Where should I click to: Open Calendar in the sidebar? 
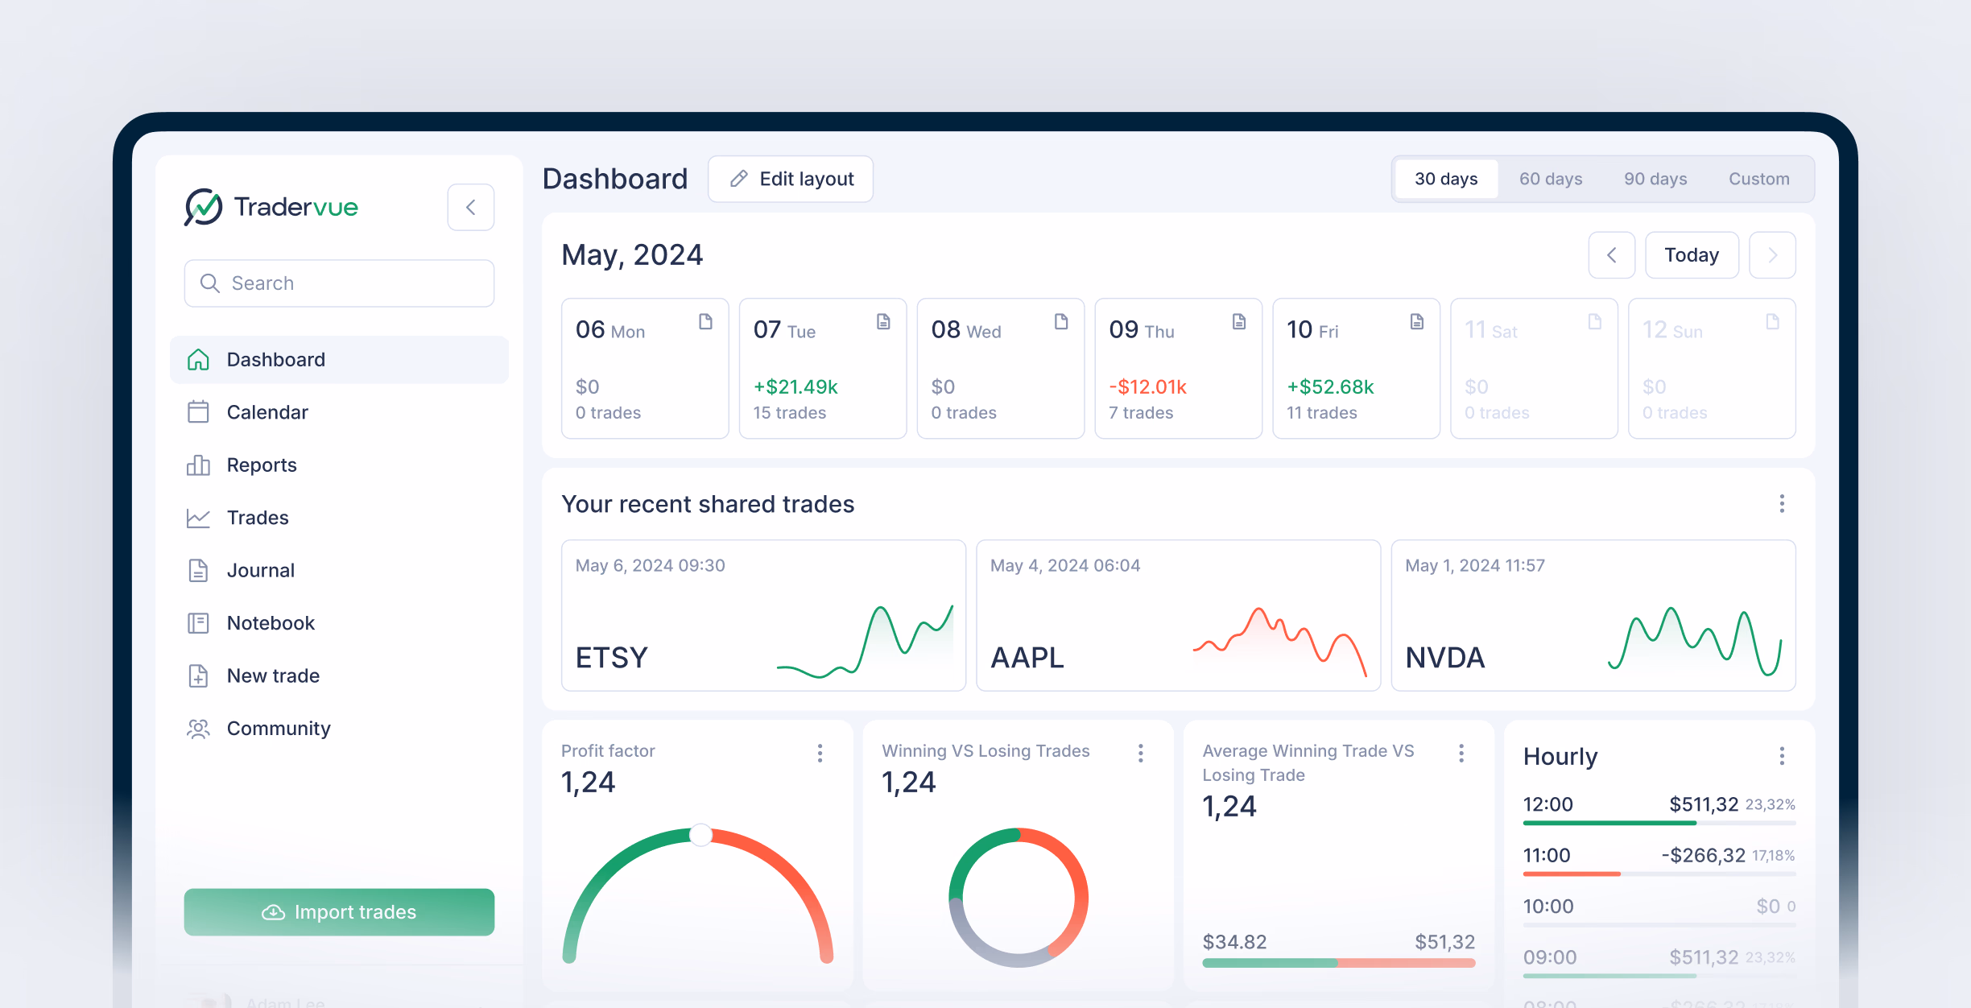(x=339, y=412)
